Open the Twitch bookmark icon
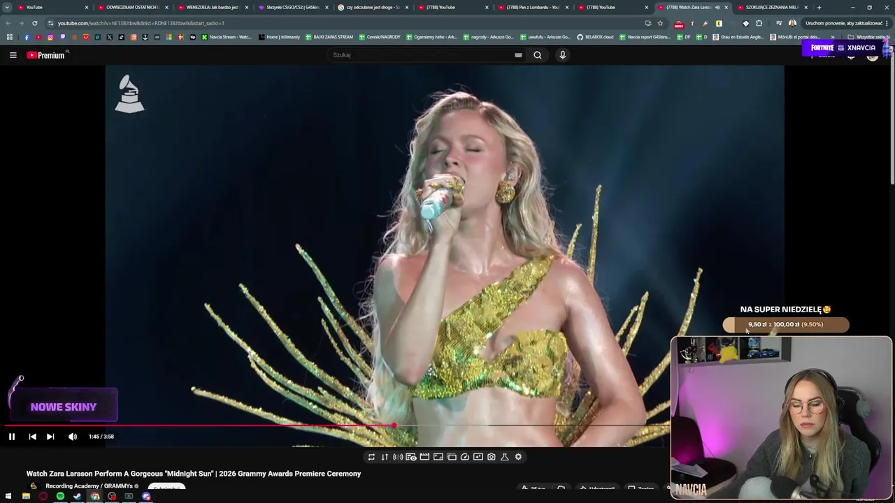The height and width of the screenshot is (503, 895). click(x=62, y=37)
